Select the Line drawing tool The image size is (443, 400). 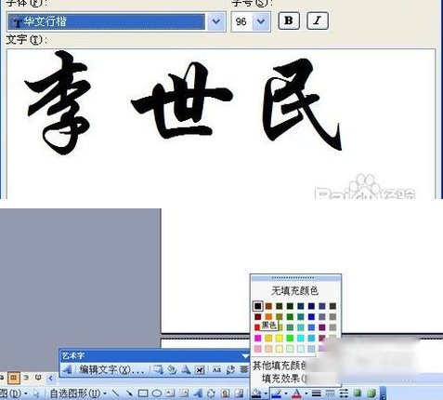coord(115,393)
